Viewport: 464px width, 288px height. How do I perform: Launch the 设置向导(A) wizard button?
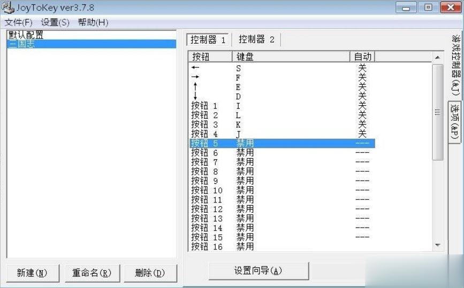click(258, 270)
